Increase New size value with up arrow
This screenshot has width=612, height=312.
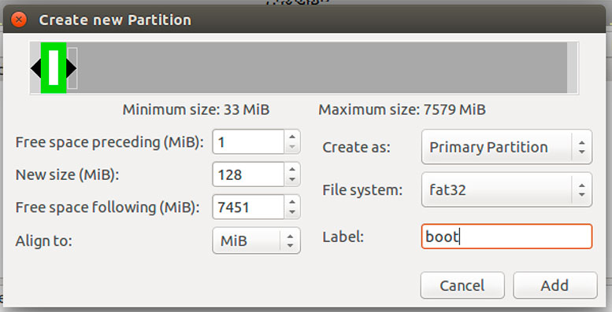click(292, 170)
